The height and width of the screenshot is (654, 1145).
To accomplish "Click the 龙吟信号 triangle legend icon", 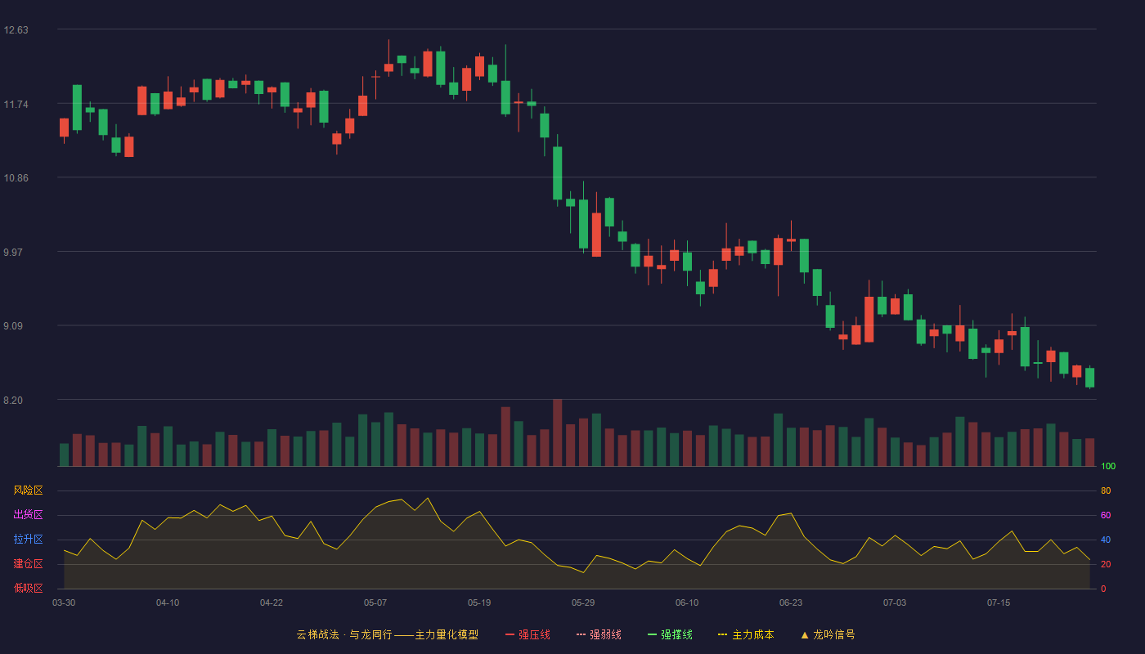I will pyautogui.click(x=805, y=634).
